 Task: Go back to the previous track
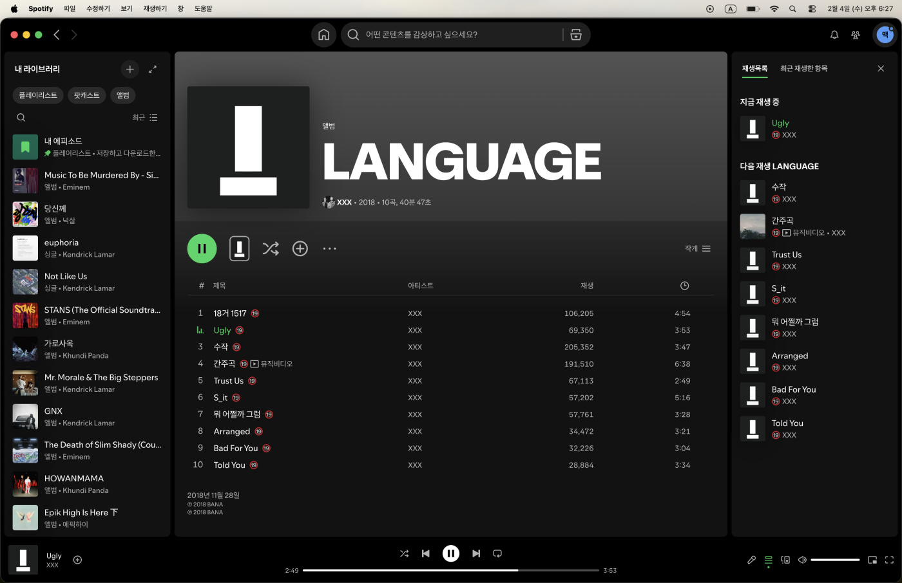click(426, 553)
